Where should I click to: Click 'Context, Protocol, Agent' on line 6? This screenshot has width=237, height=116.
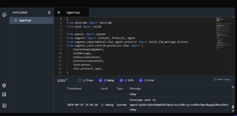pos(116,38)
